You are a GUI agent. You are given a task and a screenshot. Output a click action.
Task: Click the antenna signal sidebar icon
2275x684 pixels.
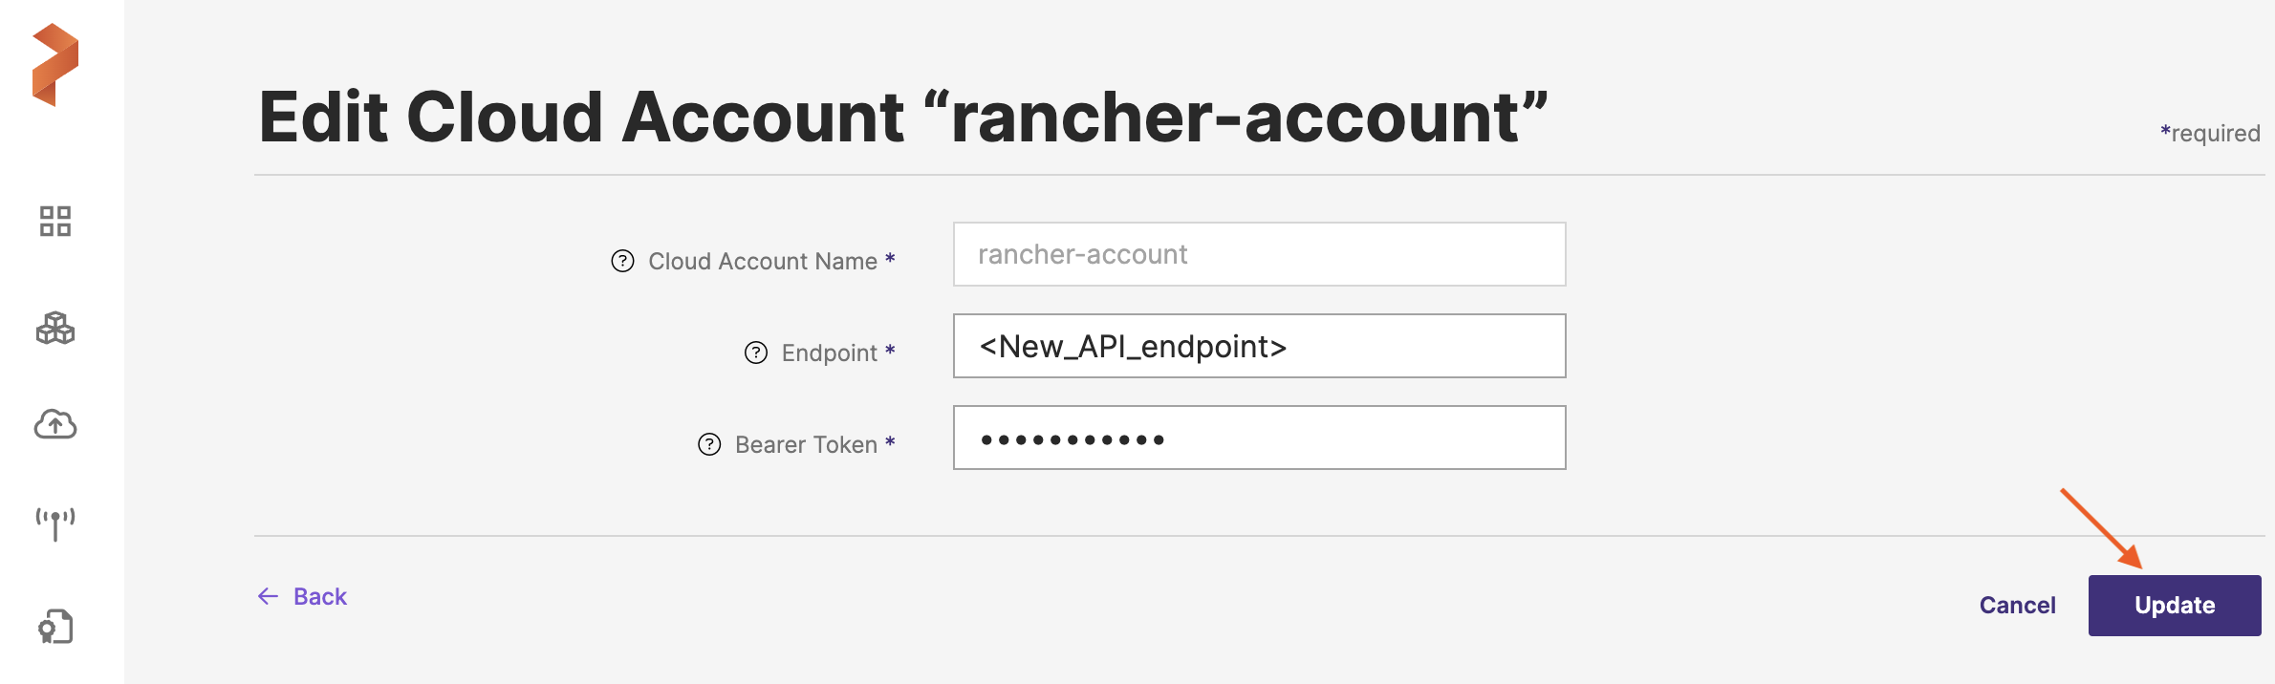pyautogui.click(x=55, y=524)
